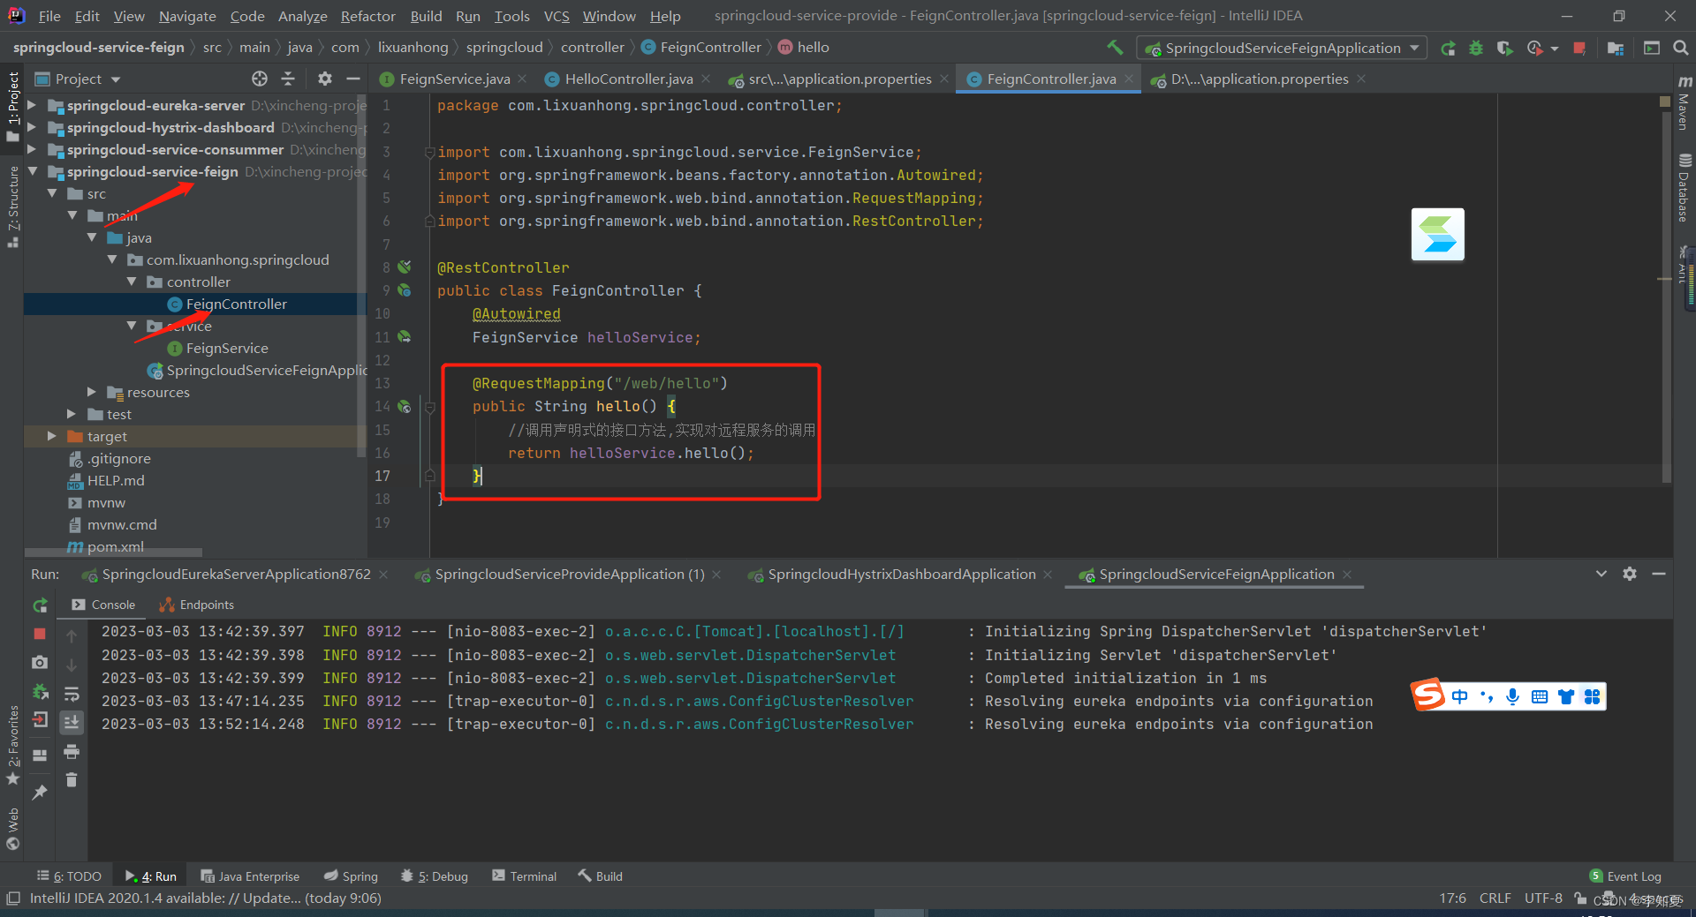Viewport: 1696px width, 917px height.
Task: Collapse the java folder in tree
Action: pyautogui.click(x=92, y=237)
